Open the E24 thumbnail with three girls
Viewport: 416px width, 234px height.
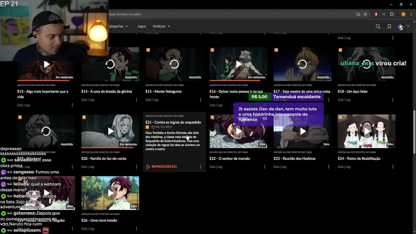pos(367,131)
